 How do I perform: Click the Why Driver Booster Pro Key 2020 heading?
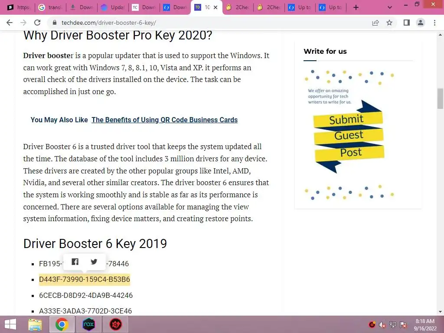tap(118, 36)
